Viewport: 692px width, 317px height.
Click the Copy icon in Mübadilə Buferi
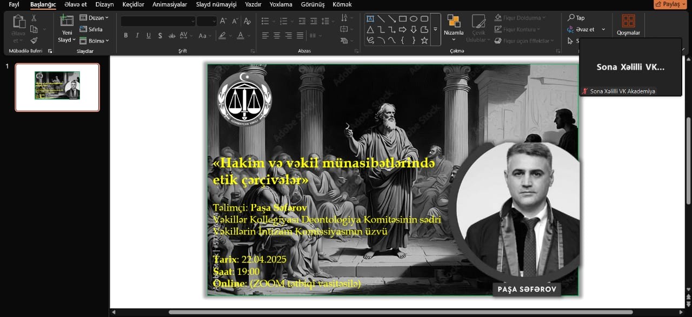click(x=34, y=29)
